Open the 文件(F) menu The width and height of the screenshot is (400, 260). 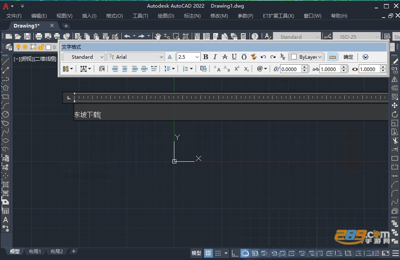tap(14, 16)
